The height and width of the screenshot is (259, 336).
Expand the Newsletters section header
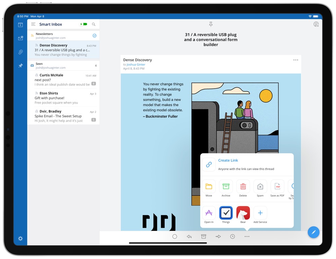[x=64, y=36]
